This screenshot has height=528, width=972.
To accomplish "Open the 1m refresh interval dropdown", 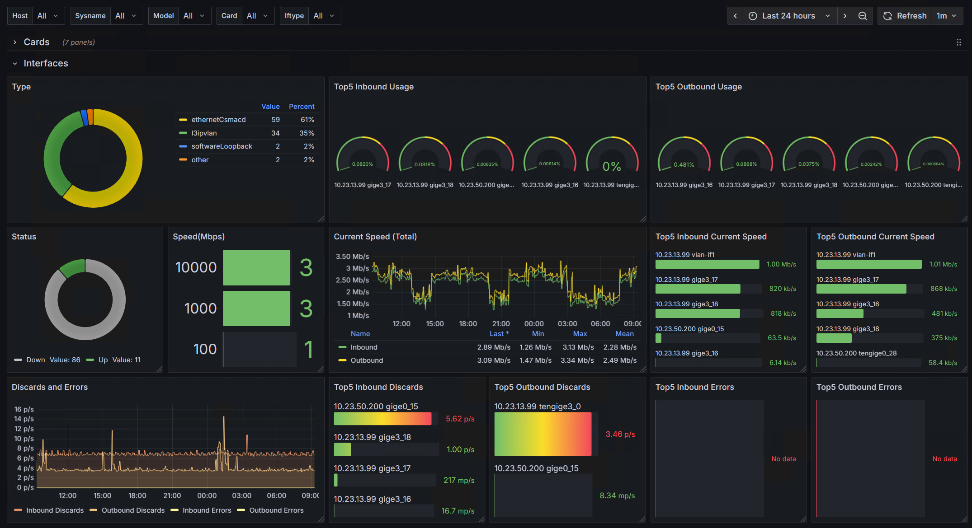I will [947, 16].
